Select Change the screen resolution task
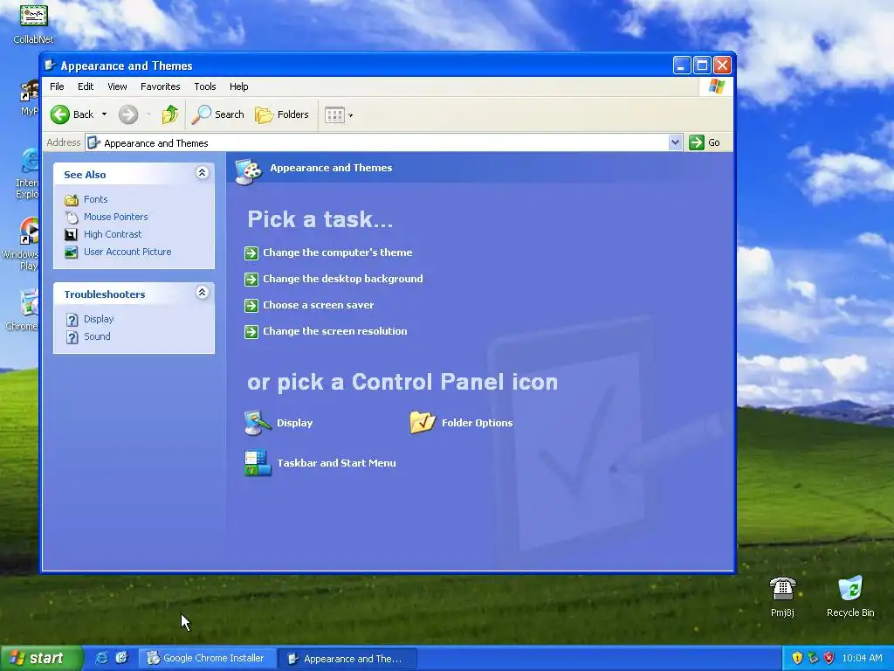The height and width of the screenshot is (671, 894). point(334,331)
